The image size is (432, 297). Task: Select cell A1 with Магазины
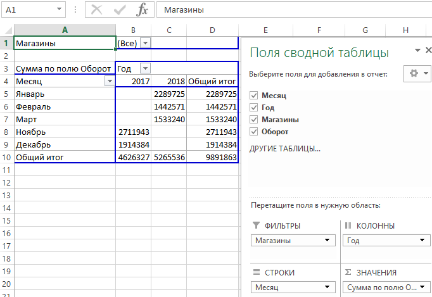65,43
